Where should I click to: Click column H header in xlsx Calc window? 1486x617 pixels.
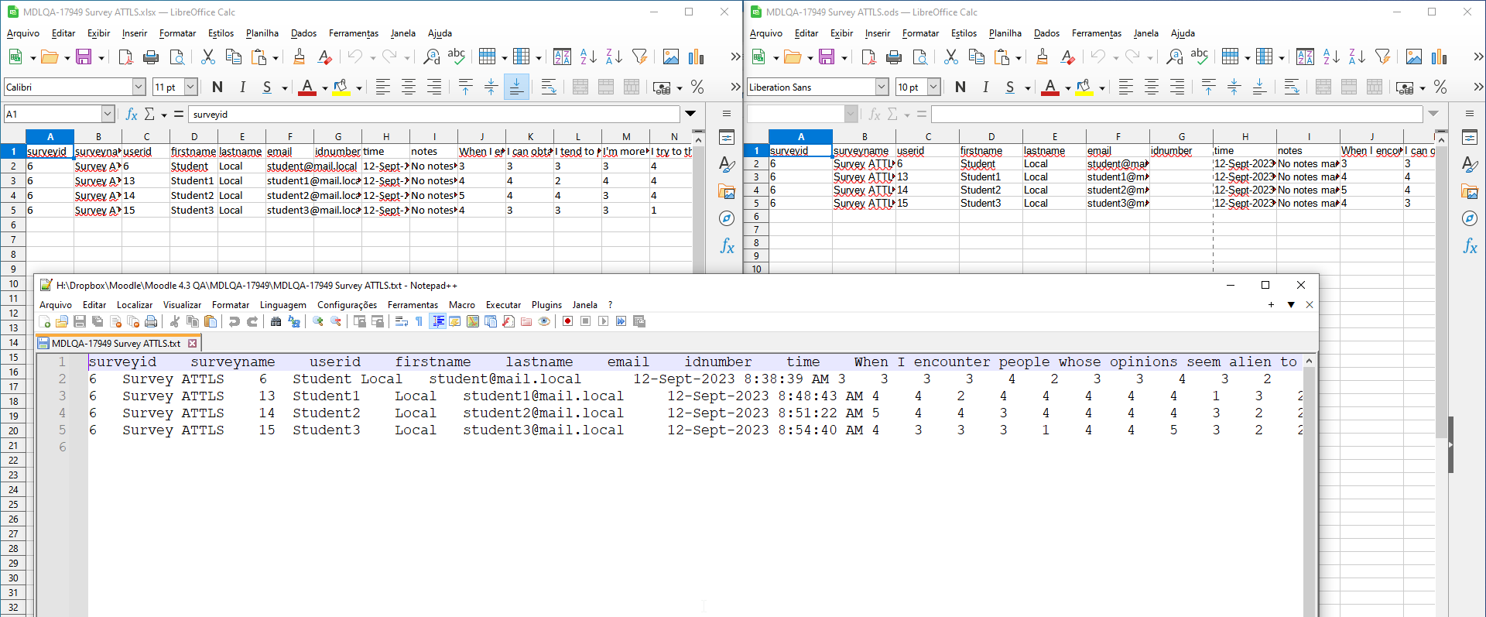(386, 136)
